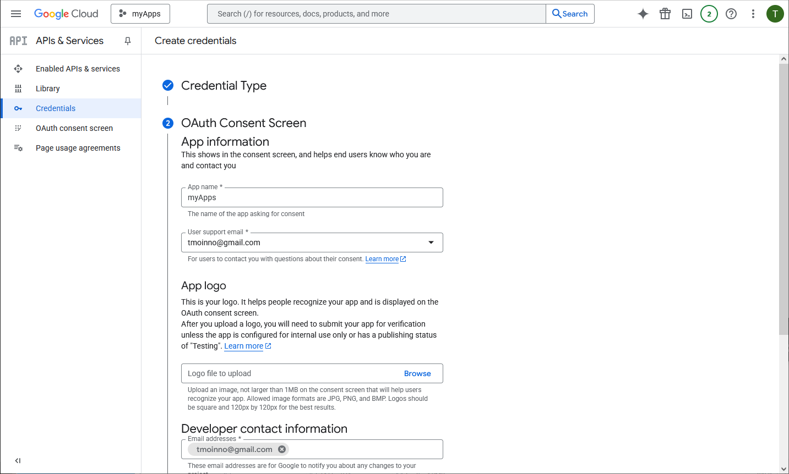This screenshot has height=474, width=789.
Task: Open the three-dot settings menu
Action: click(753, 14)
